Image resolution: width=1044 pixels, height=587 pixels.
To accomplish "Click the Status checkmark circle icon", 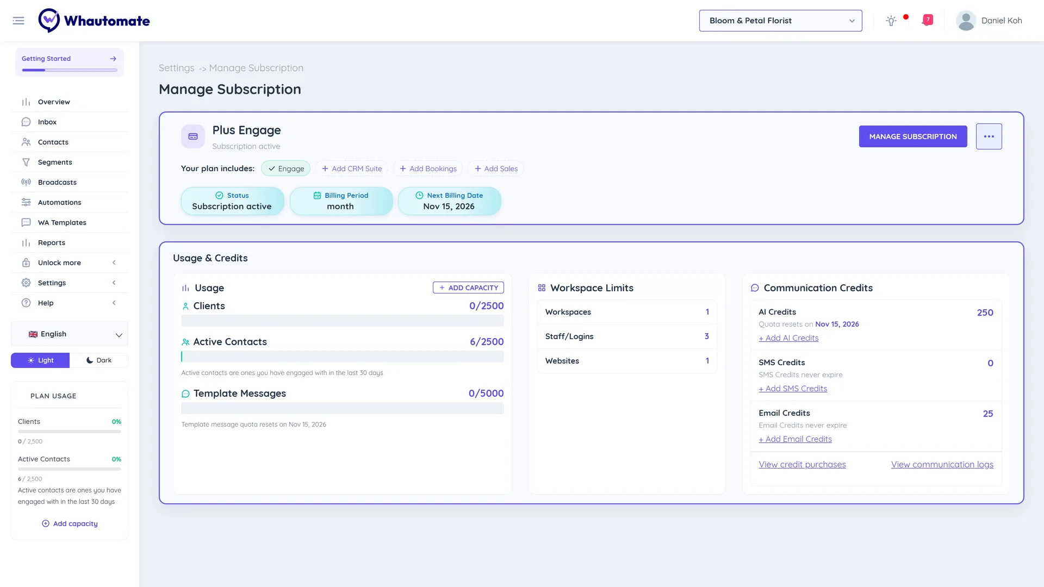I will click(x=219, y=196).
